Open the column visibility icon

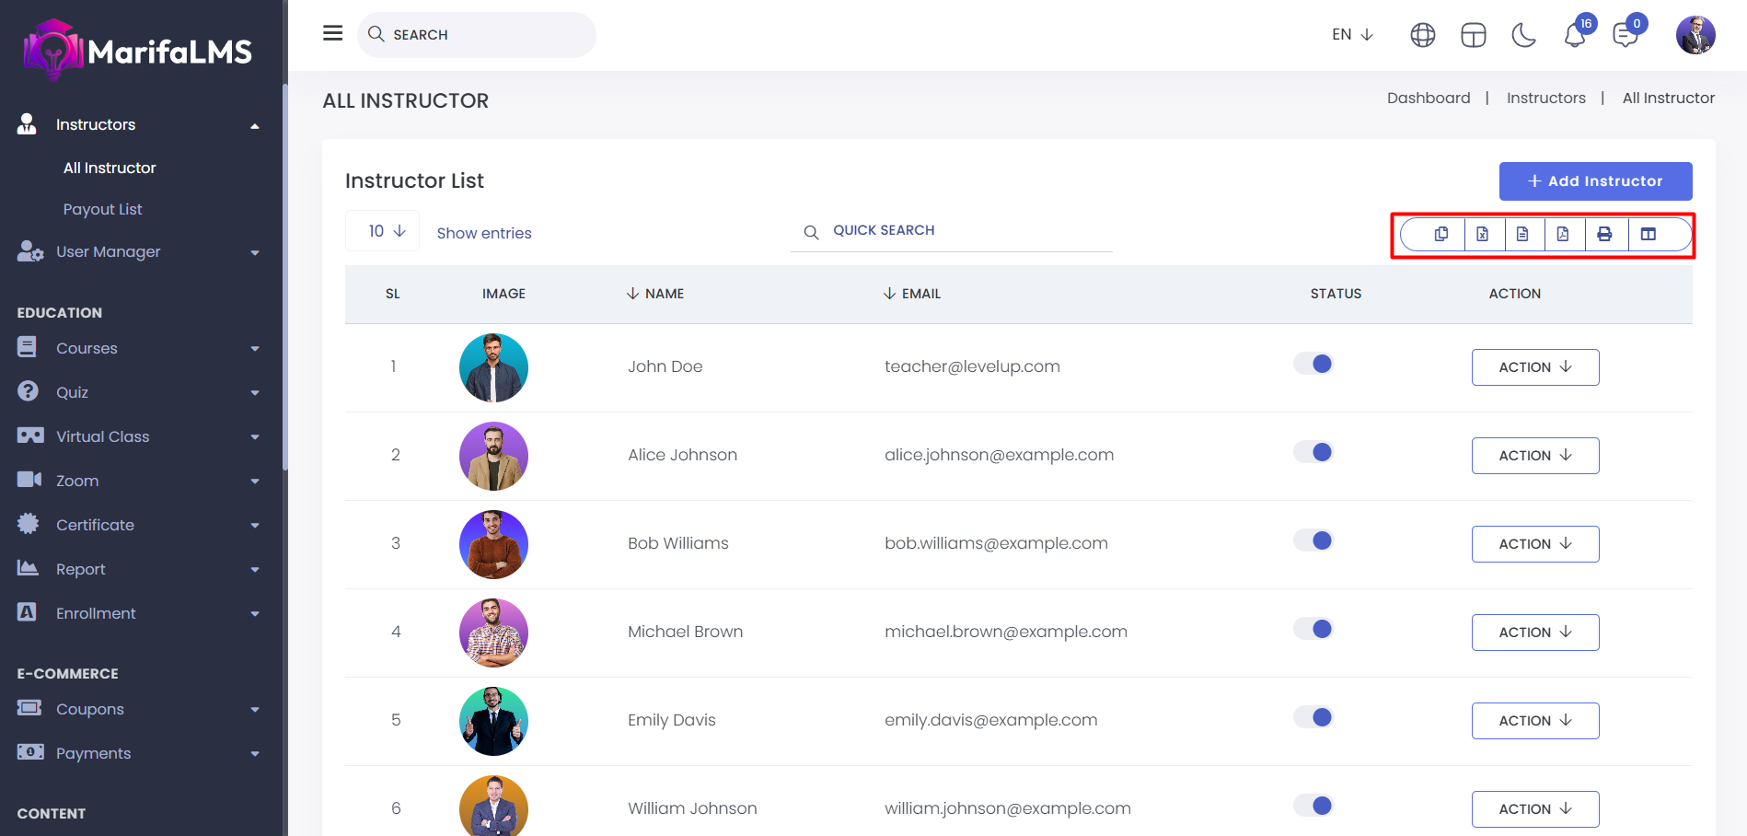coord(1648,234)
